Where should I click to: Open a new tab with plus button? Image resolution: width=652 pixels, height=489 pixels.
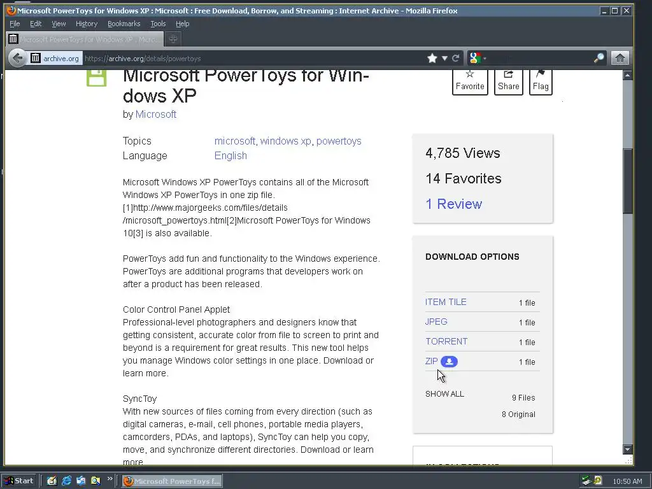tap(173, 39)
